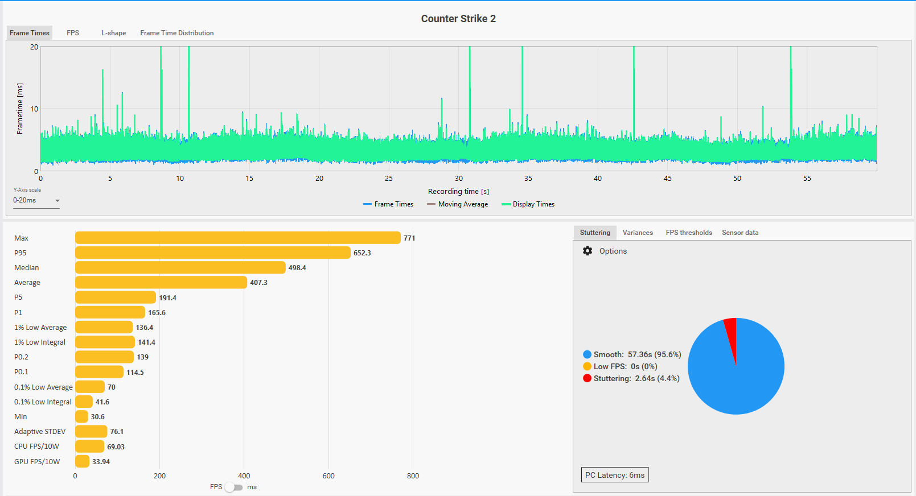916x496 pixels.
Task: Switch to the Frame Times tab
Action: coord(30,33)
